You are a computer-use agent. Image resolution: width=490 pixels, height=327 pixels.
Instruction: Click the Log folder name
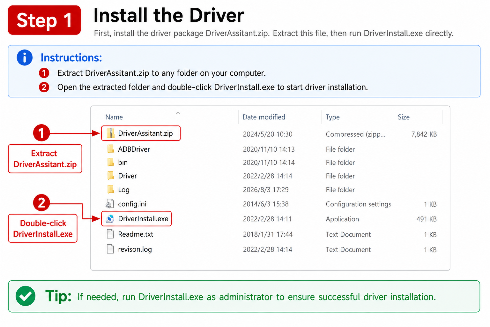click(124, 190)
